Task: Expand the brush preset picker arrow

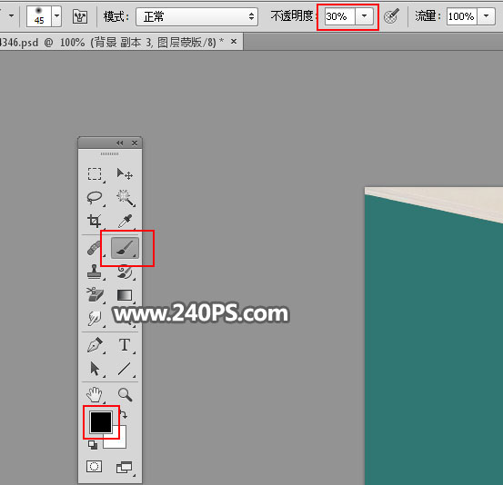Action: 56,16
